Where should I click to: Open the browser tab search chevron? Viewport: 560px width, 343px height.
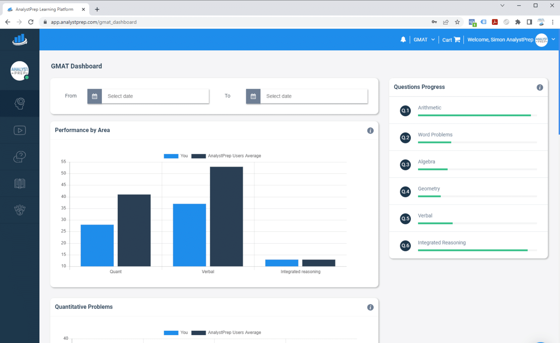502,5
